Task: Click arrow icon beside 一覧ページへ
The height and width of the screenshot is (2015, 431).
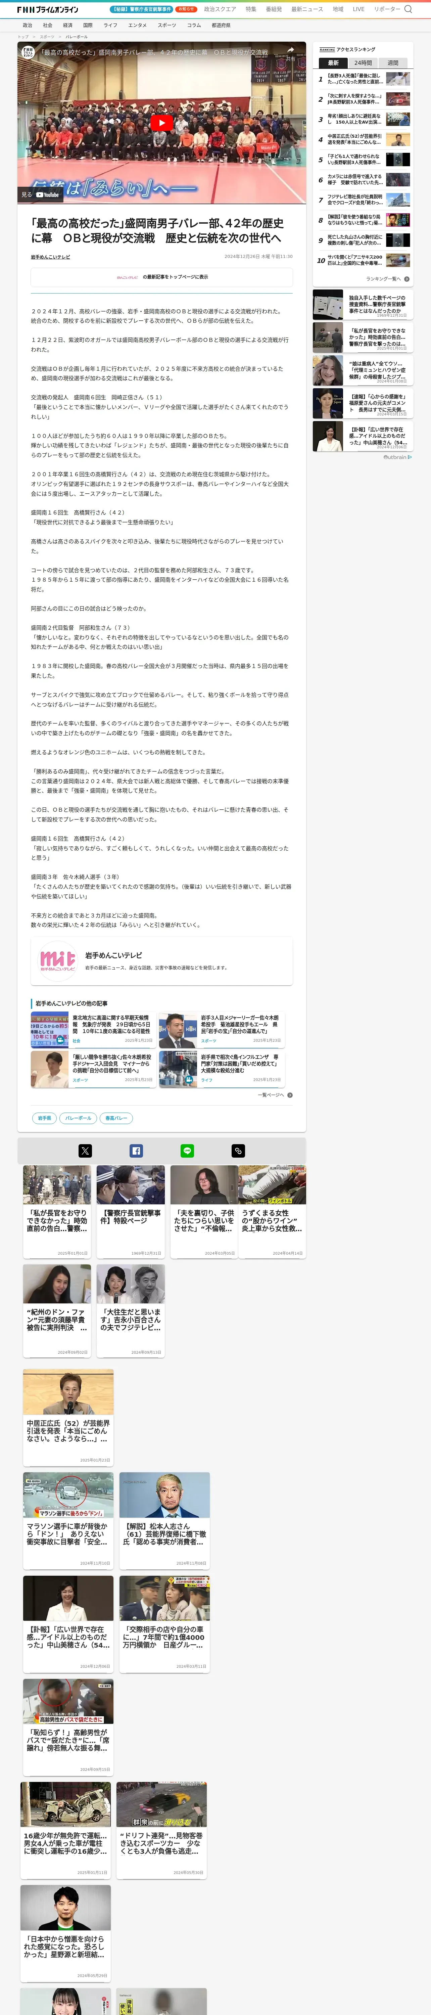Action: 290,1095
